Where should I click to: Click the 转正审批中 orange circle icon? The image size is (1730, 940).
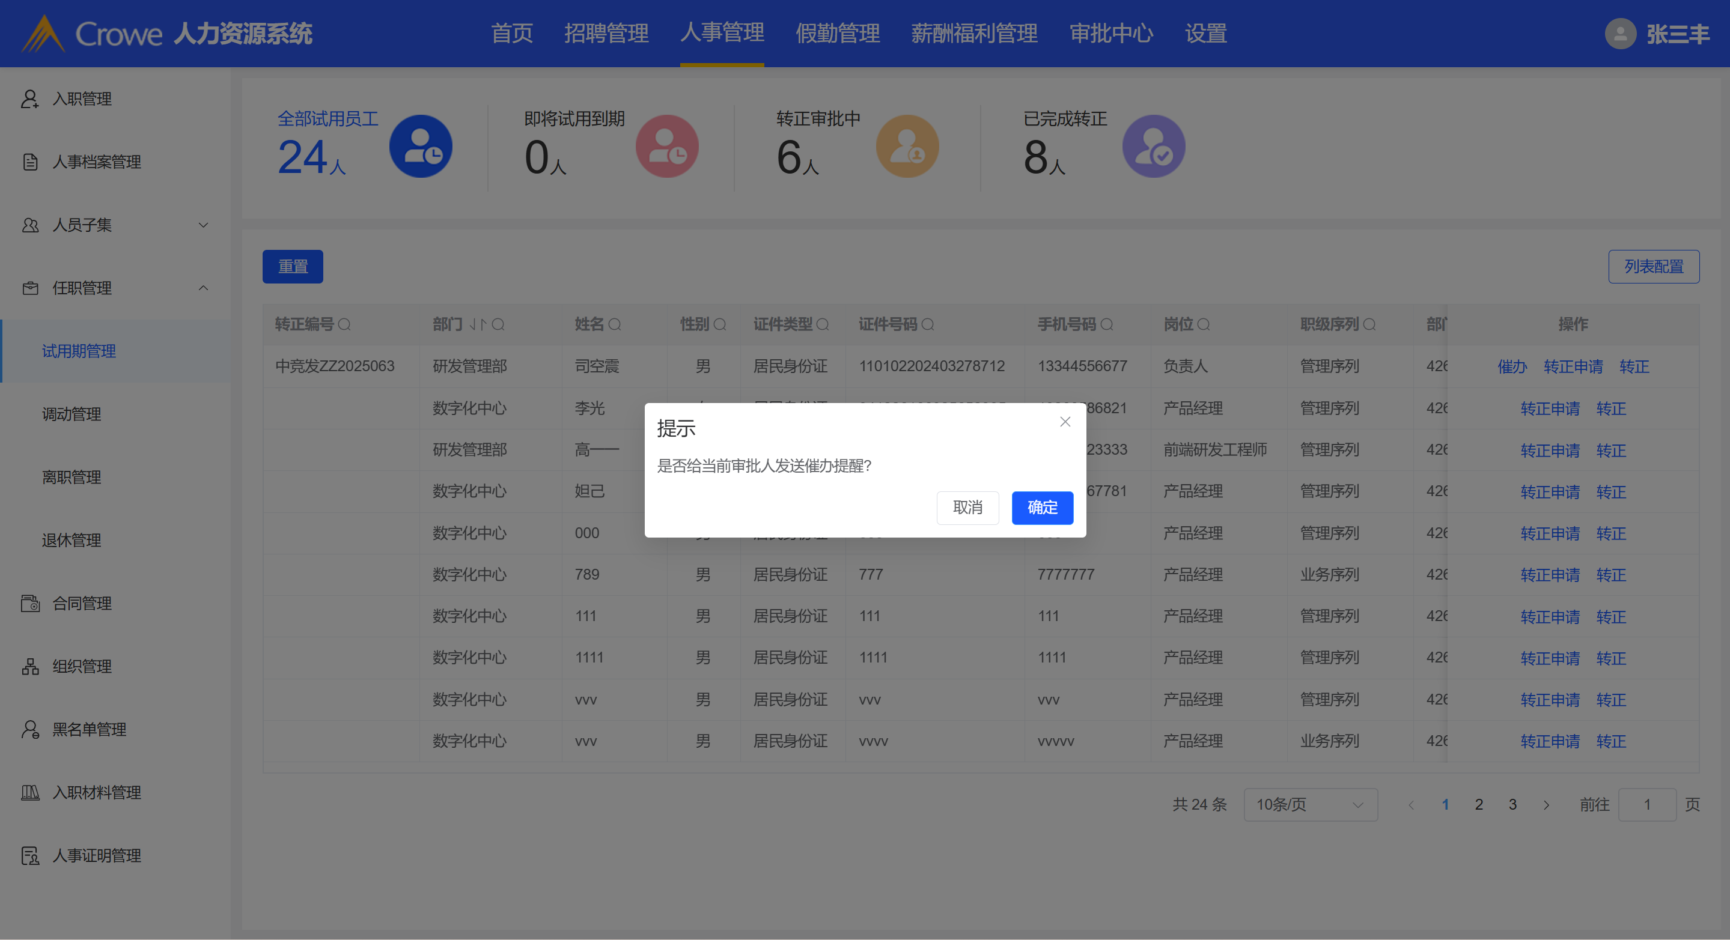coord(907,147)
